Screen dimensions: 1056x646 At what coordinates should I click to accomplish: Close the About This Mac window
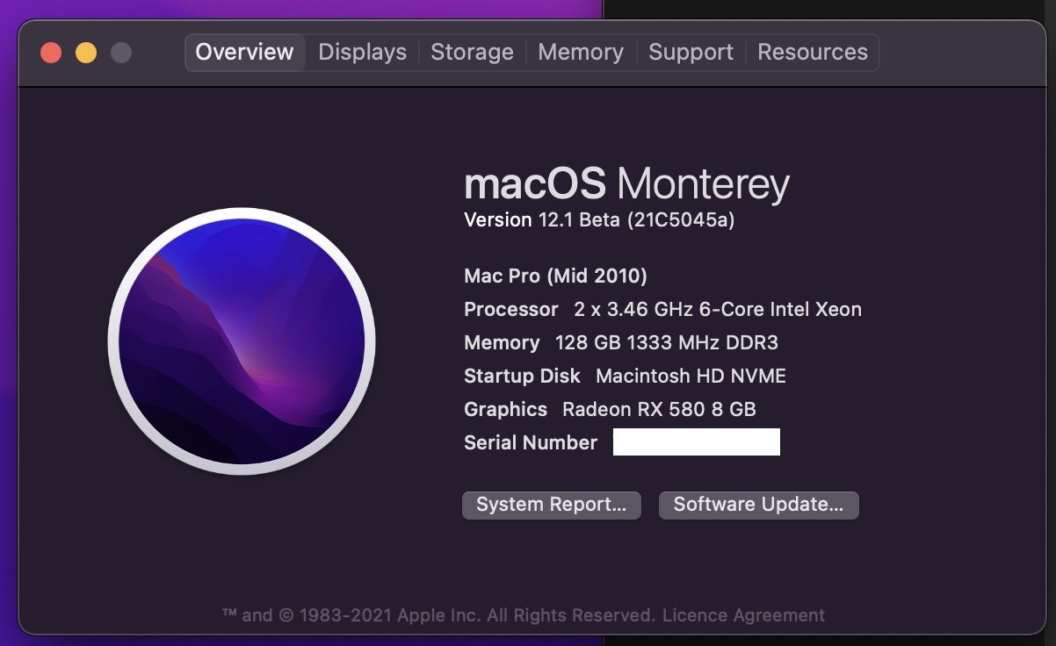[51, 53]
